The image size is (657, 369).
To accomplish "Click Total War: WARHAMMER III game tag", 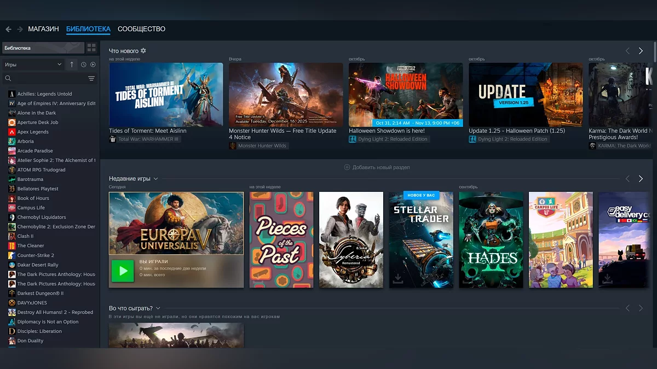I will pos(145,139).
